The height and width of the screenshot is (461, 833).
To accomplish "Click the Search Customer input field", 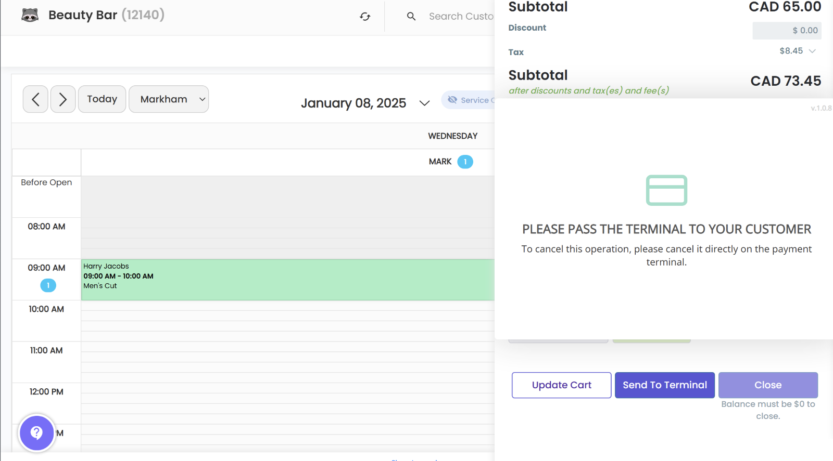I will 461,17.
